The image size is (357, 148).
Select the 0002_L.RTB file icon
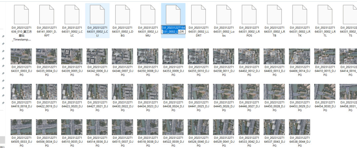[x=275, y=15]
